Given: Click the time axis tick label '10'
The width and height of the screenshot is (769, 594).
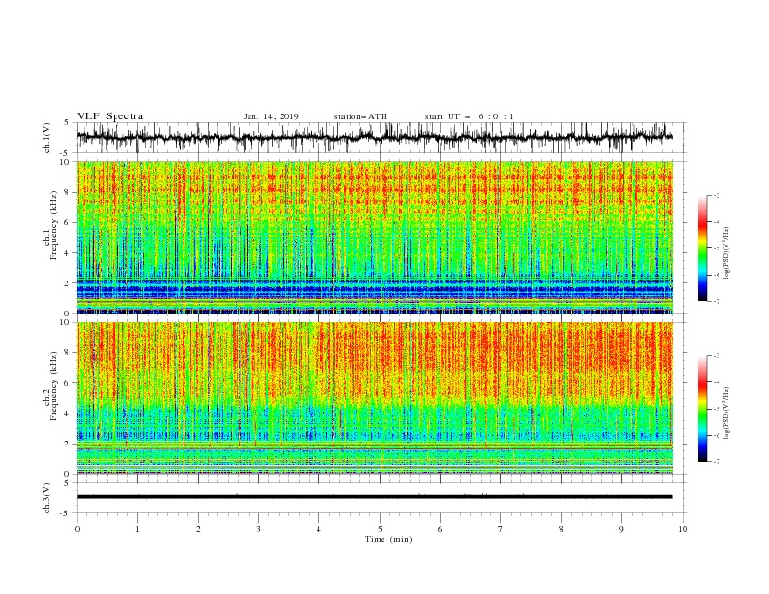Looking at the screenshot, I should pyautogui.click(x=683, y=529).
